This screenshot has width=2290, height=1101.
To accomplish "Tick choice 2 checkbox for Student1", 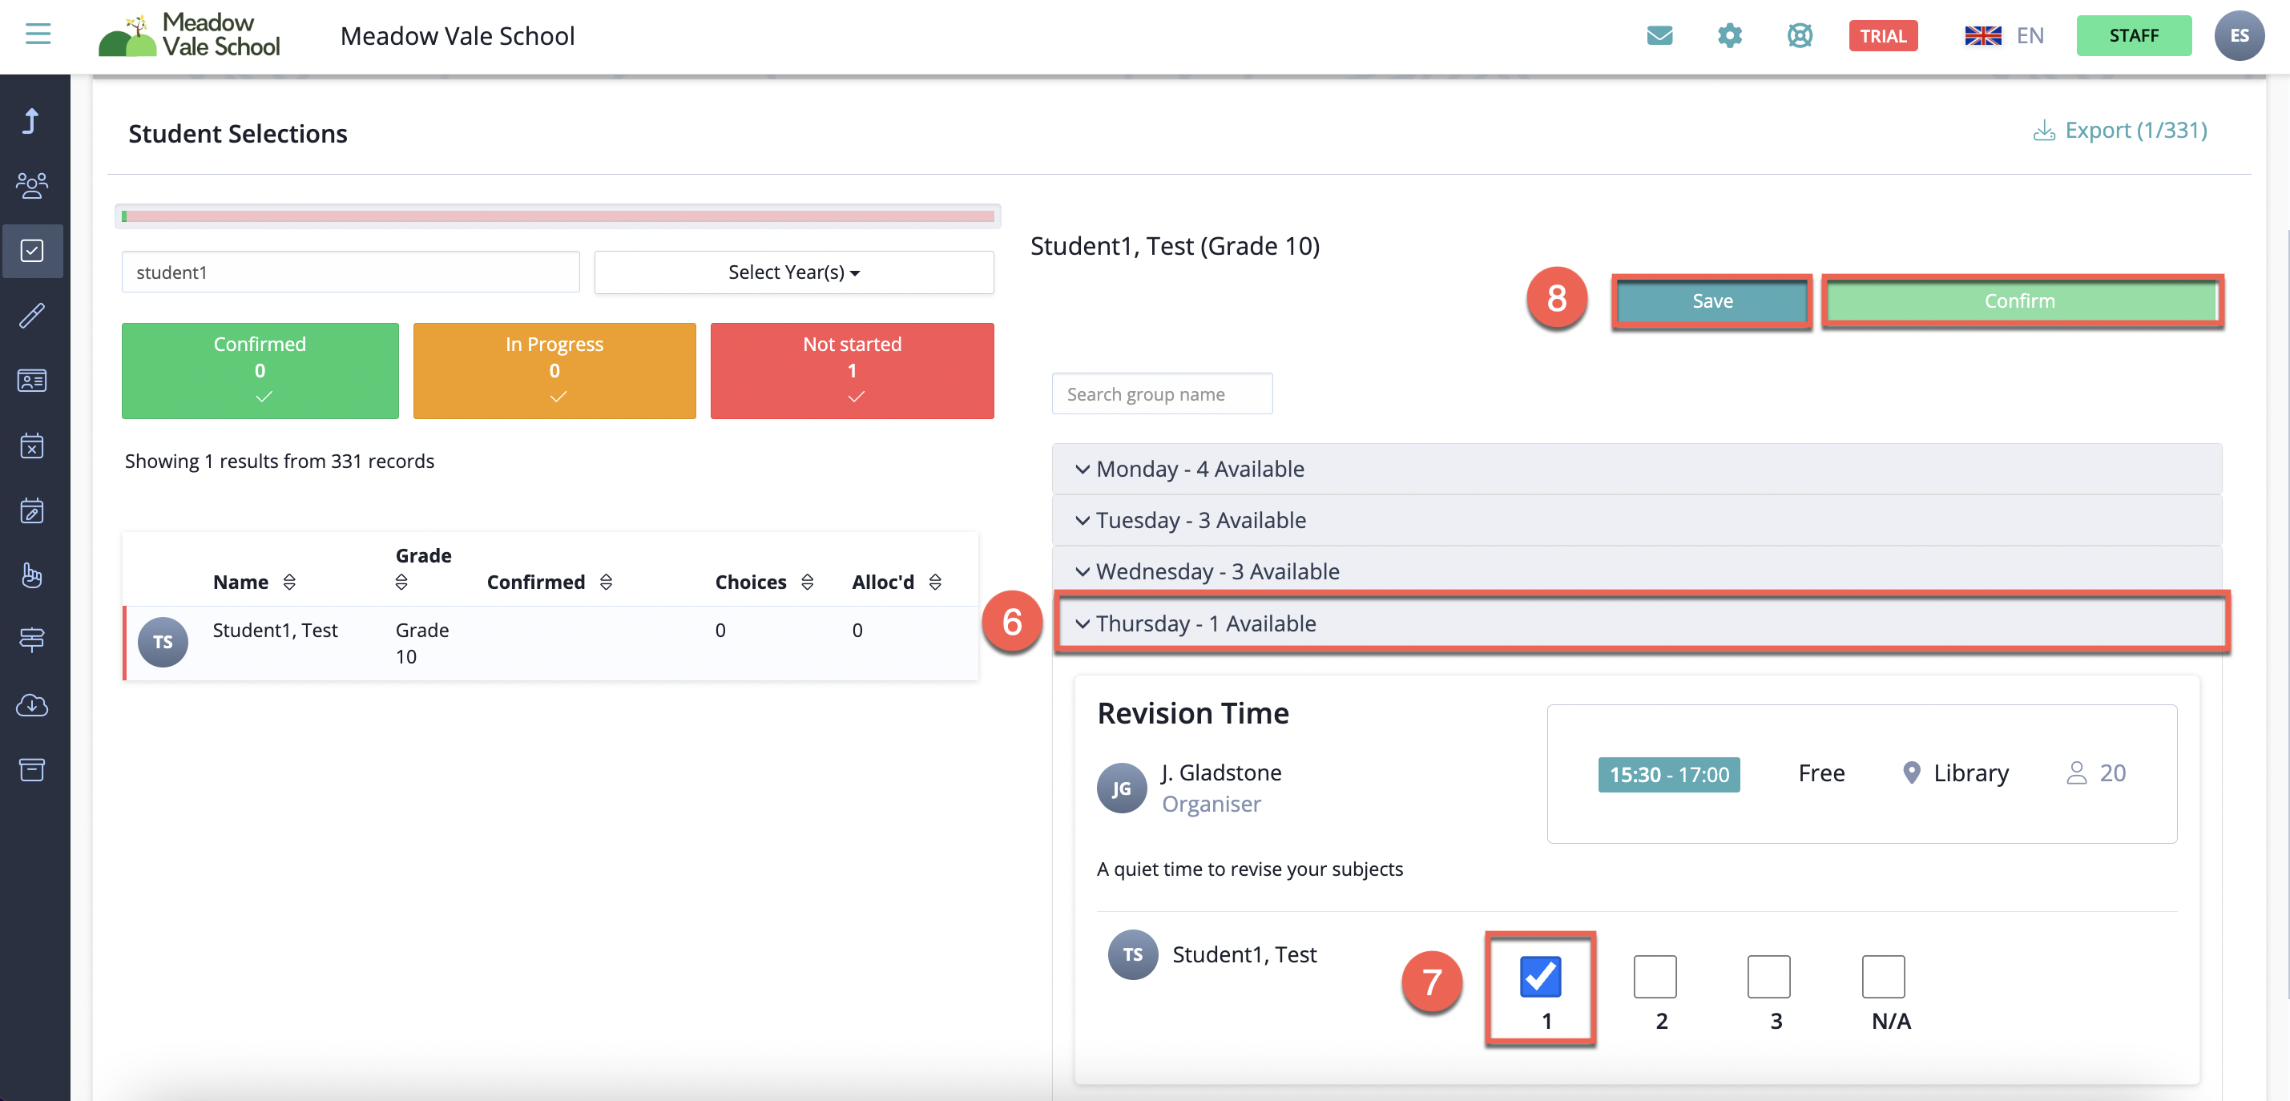I will coord(1655,977).
